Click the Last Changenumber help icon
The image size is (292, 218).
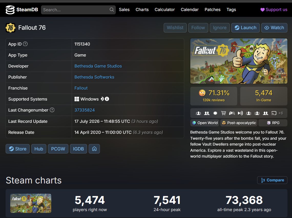(x=52, y=110)
